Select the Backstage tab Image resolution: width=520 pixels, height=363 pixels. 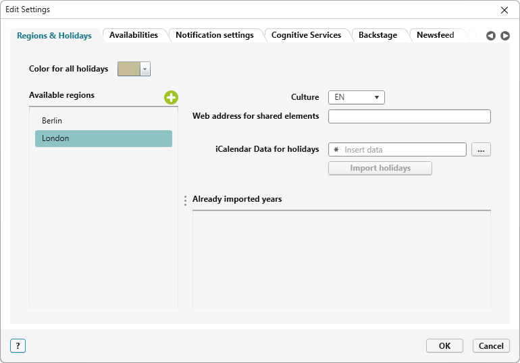(378, 35)
